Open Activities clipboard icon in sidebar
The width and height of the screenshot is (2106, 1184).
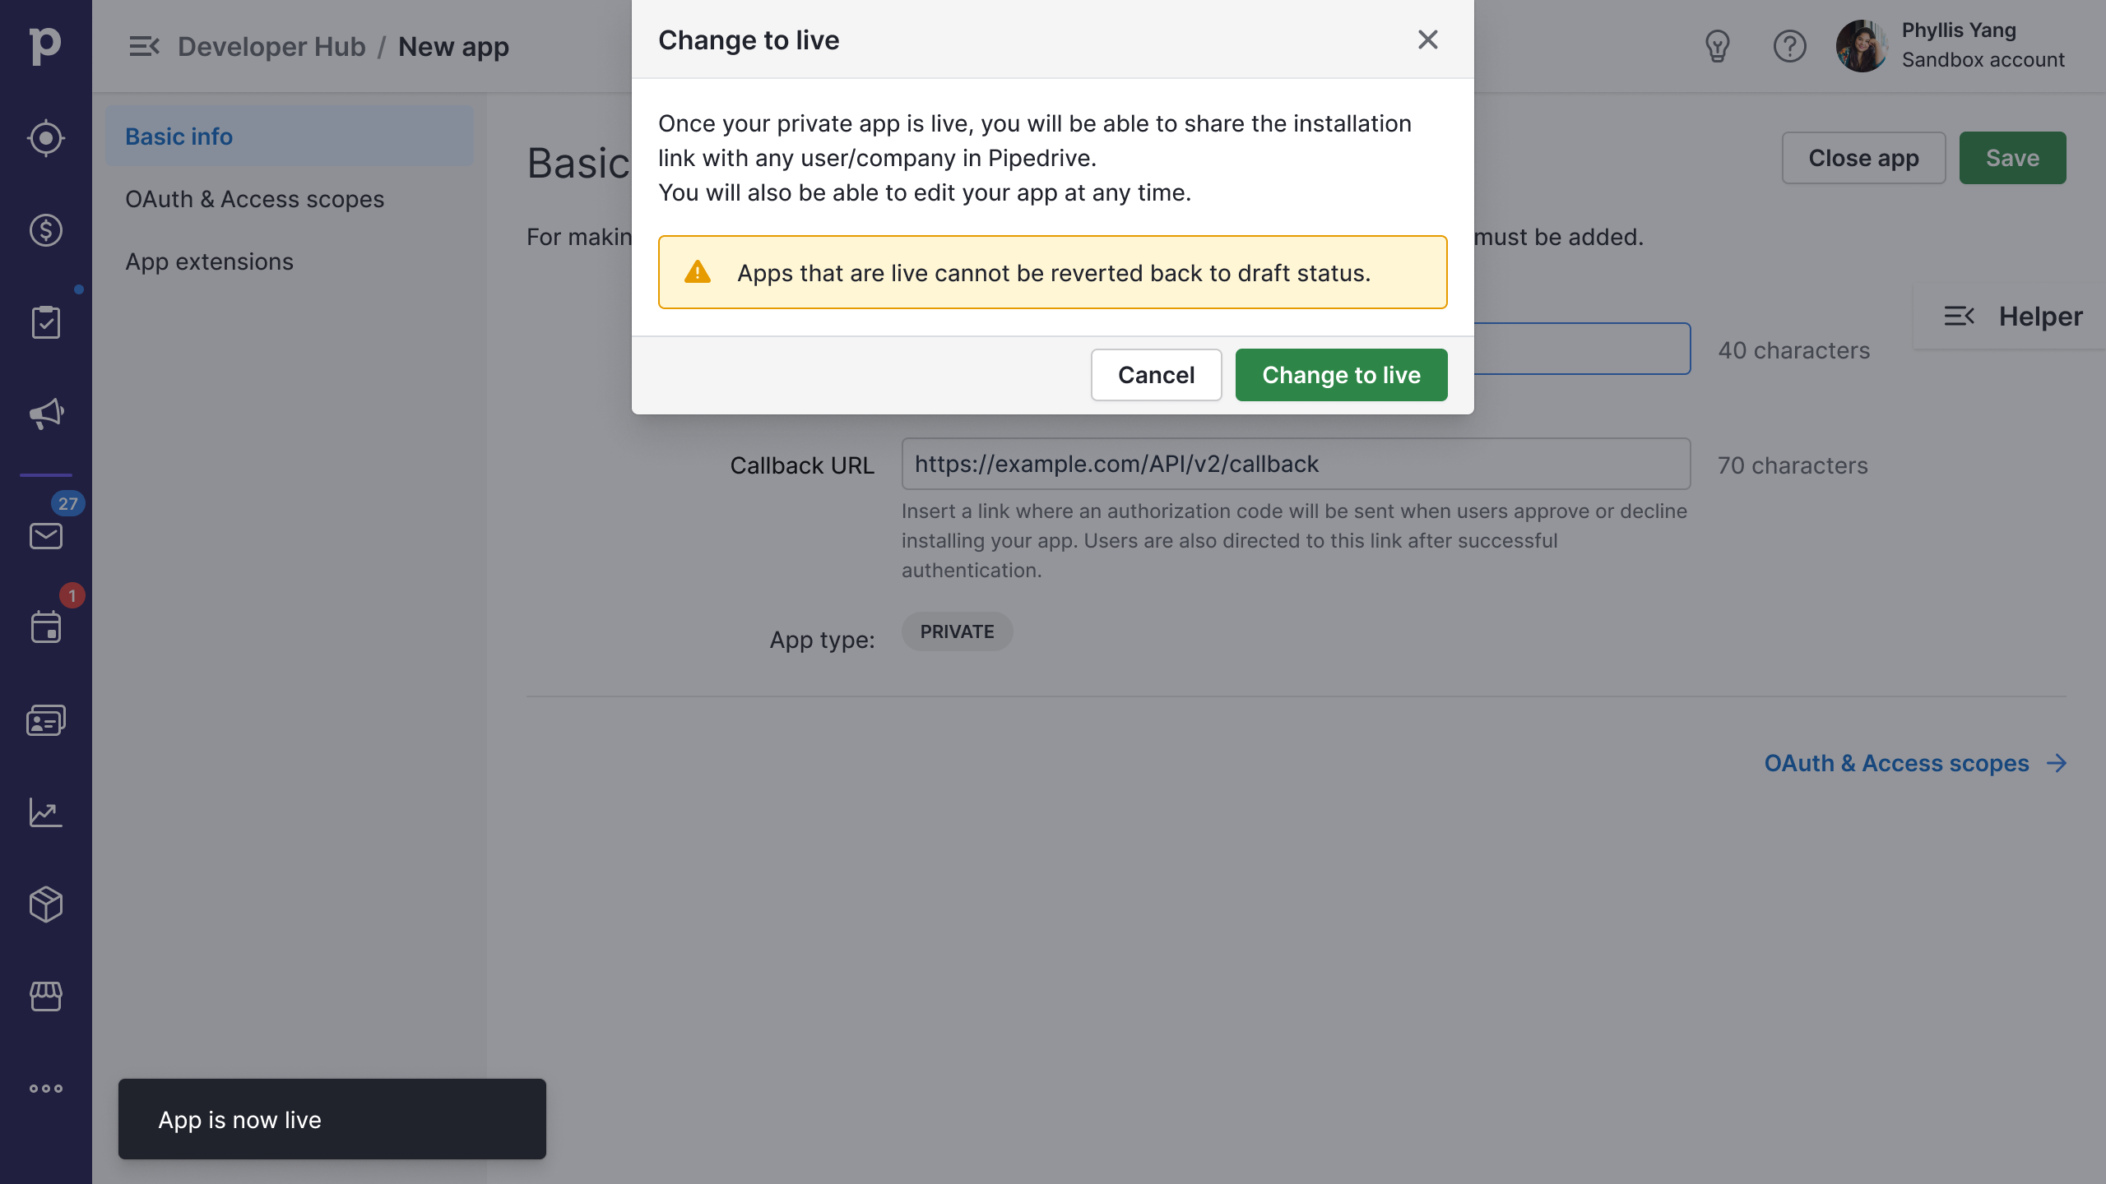coord(45,322)
